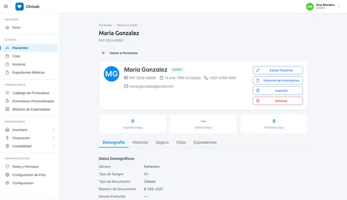Open the Seguro tab
The width and height of the screenshot is (347, 200).
(x=162, y=143)
